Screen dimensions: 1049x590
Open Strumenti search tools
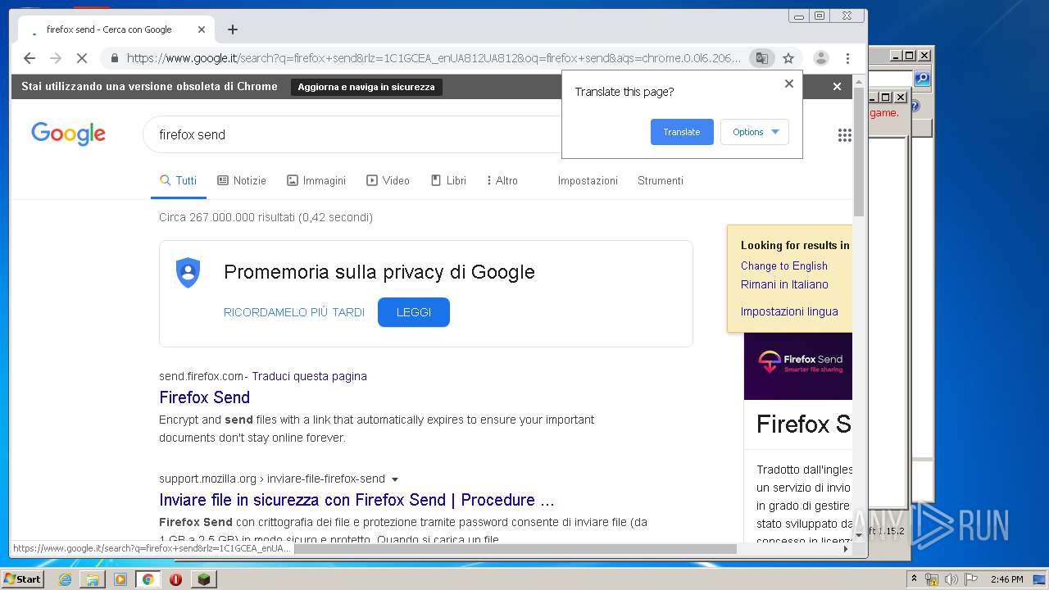click(661, 180)
